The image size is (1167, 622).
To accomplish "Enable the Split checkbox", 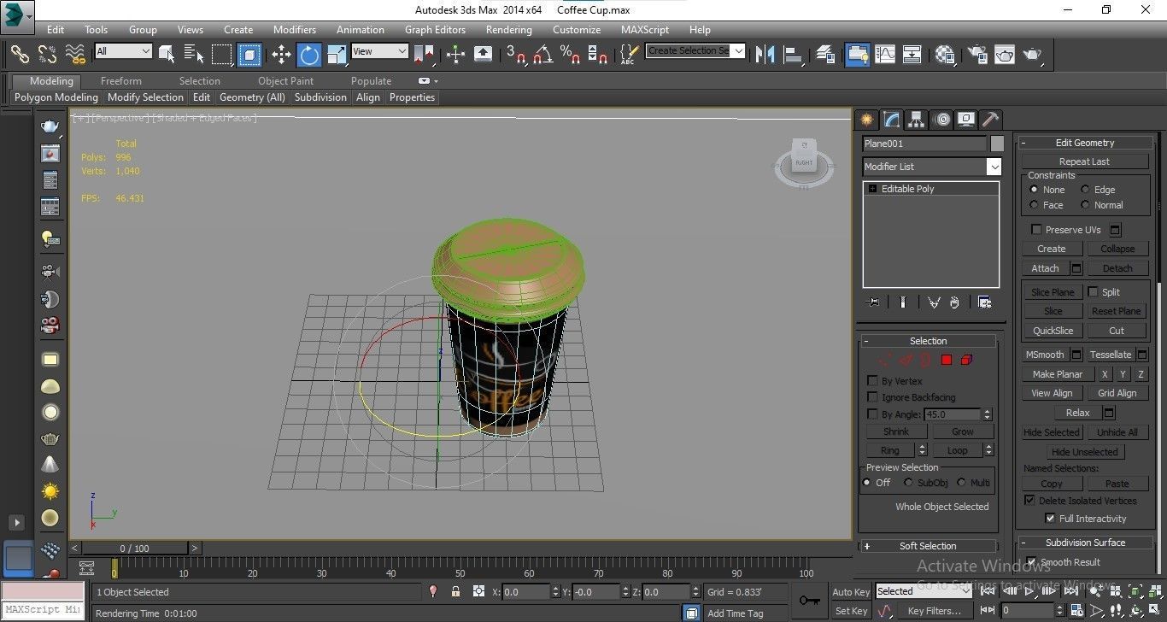I will tap(1093, 292).
